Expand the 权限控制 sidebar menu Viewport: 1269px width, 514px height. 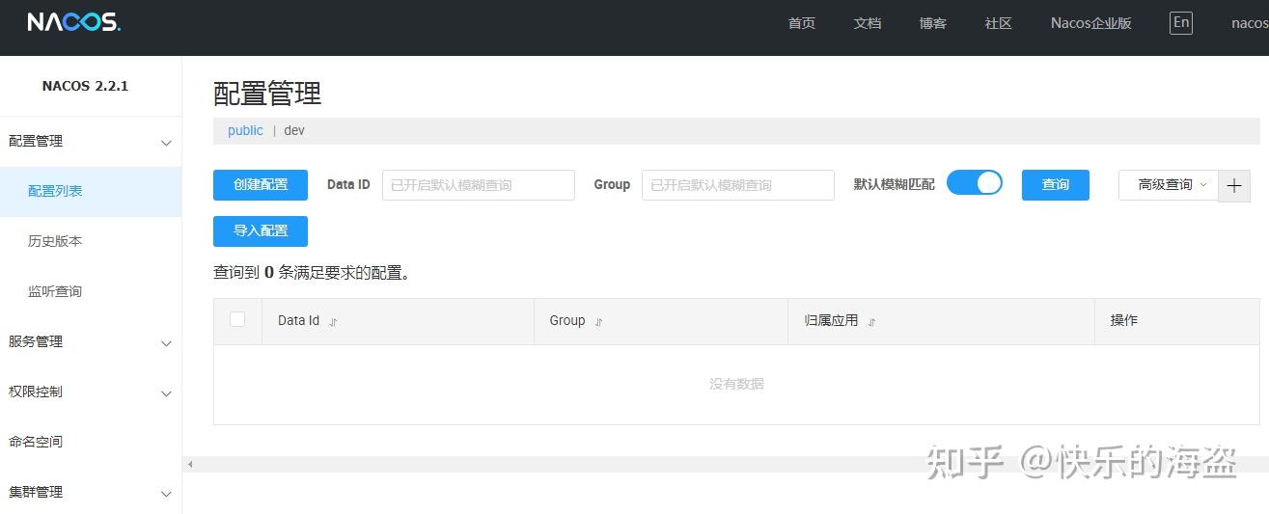click(91, 392)
